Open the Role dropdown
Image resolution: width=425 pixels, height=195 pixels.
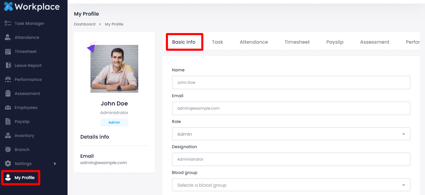click(291, 134)
